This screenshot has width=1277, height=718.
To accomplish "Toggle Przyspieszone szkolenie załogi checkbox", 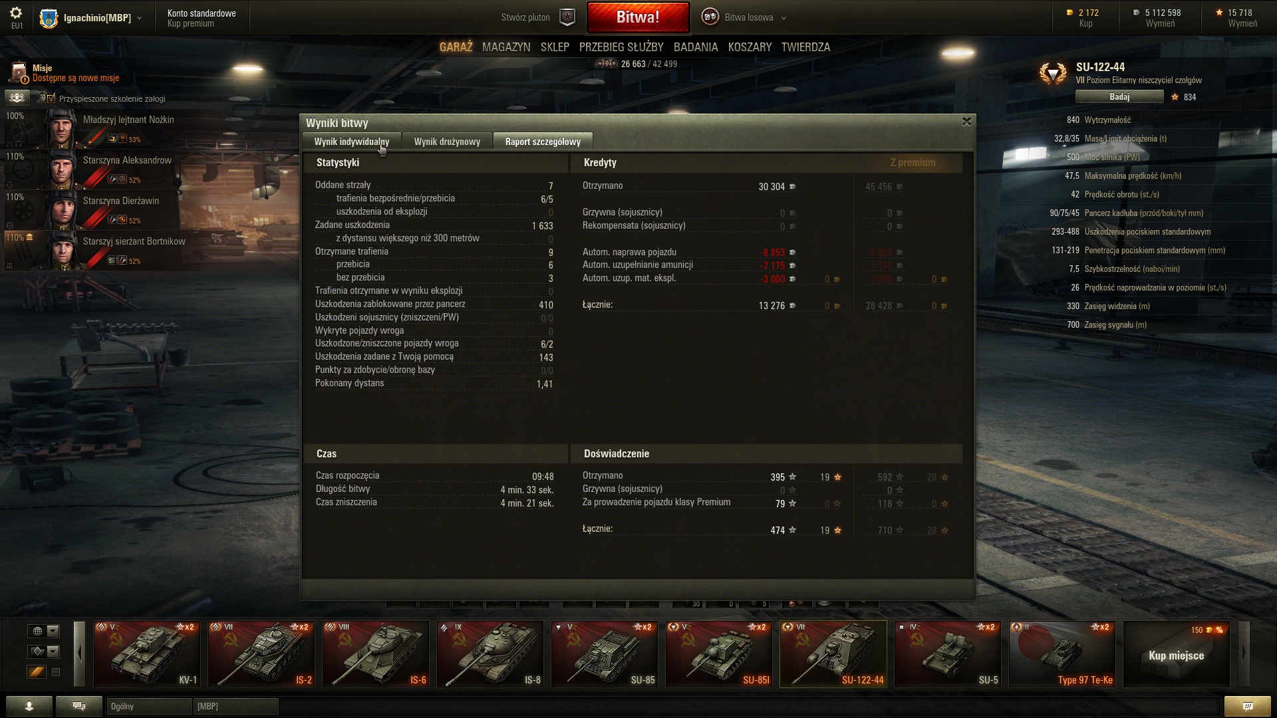I will tap(51, 98).
